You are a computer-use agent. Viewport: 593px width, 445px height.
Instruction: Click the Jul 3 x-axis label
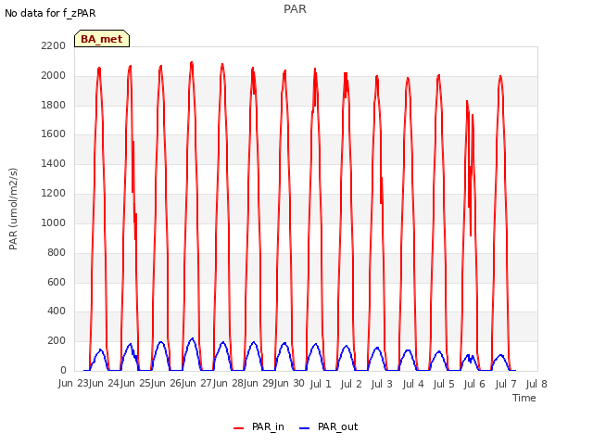point(382,384)
